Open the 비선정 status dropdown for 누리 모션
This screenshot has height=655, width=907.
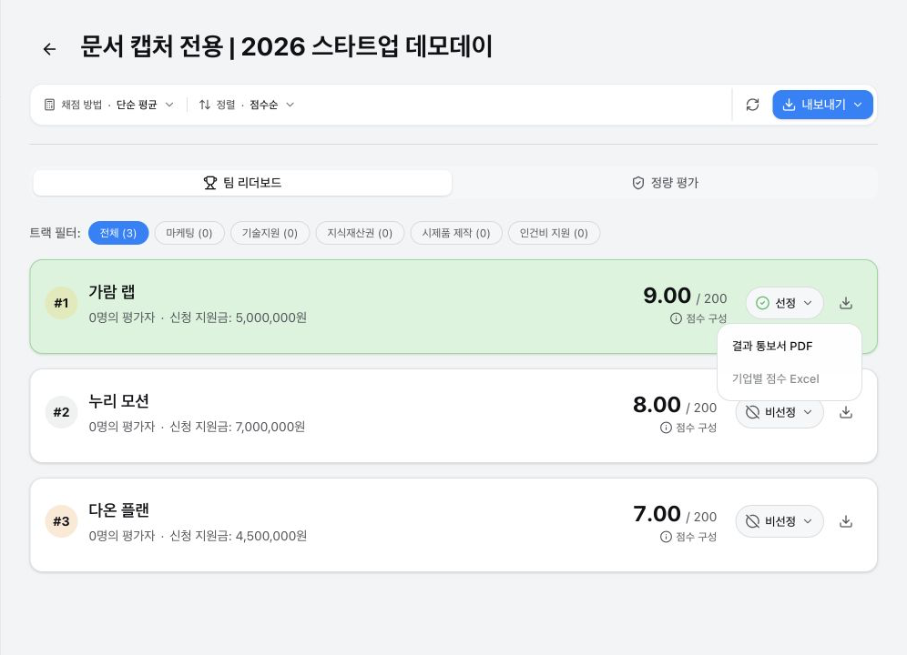tap(780, 412)
